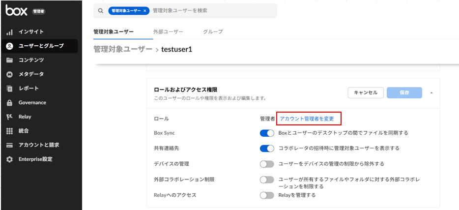Click the Insights bar chart icon

click(x=9, y=32)
